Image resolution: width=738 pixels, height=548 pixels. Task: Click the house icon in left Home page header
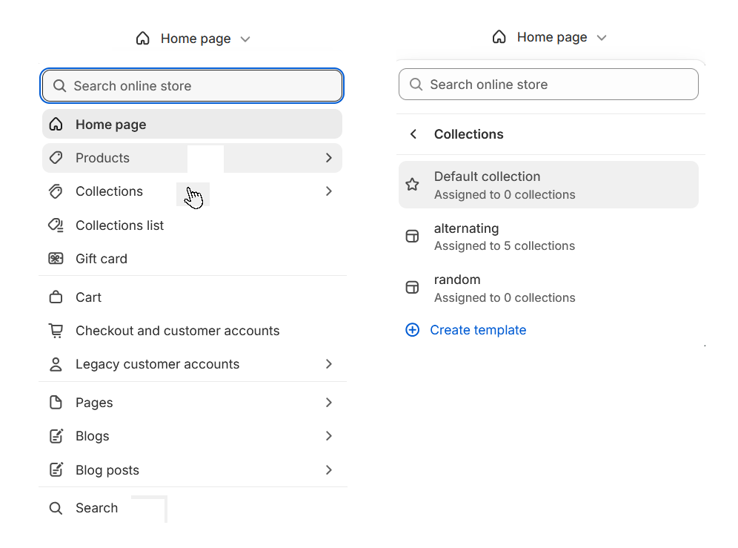142,38
